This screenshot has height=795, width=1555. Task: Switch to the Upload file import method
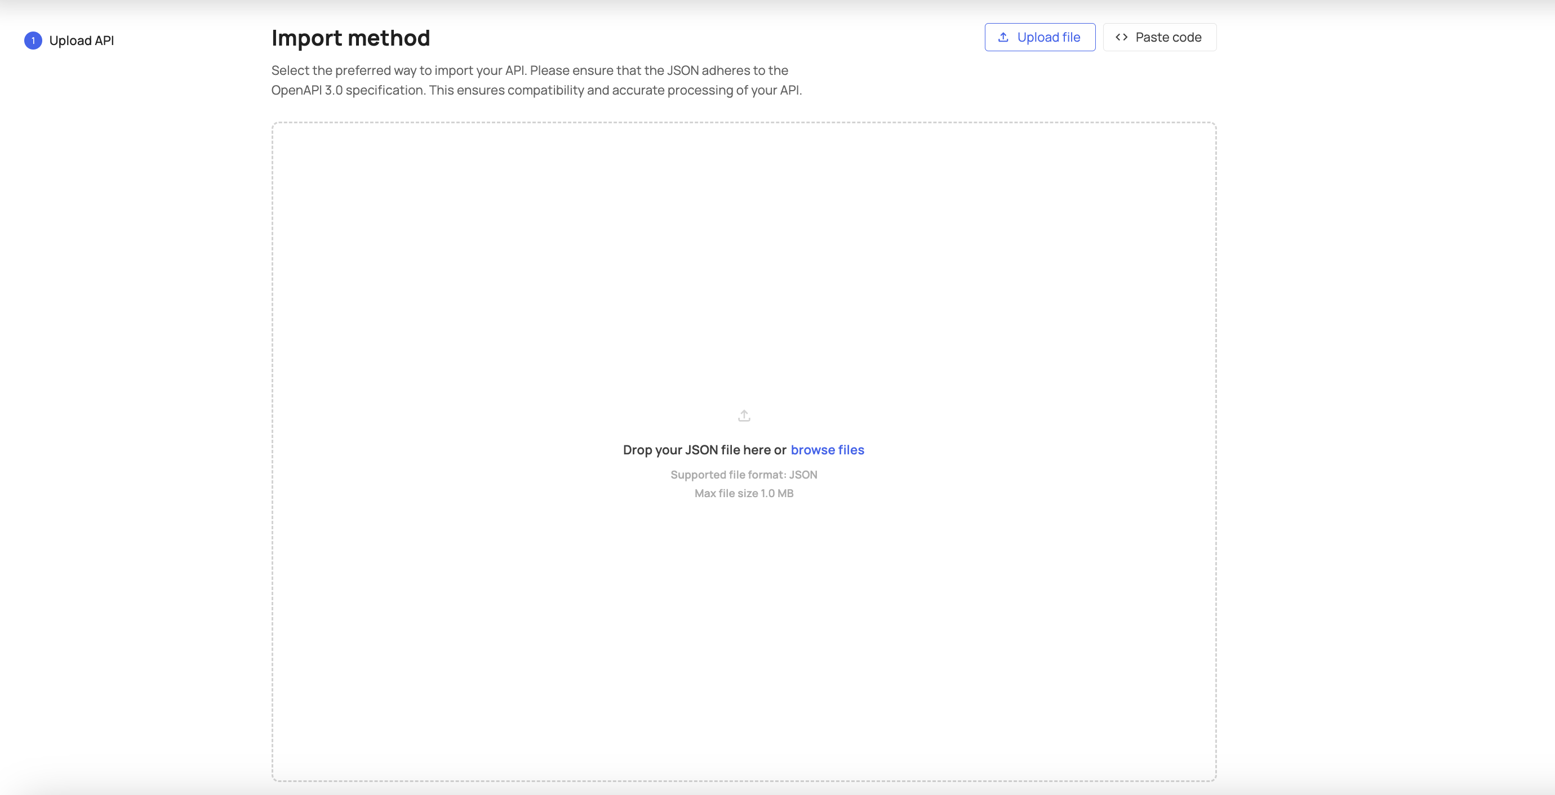[x=1039, y=37]
